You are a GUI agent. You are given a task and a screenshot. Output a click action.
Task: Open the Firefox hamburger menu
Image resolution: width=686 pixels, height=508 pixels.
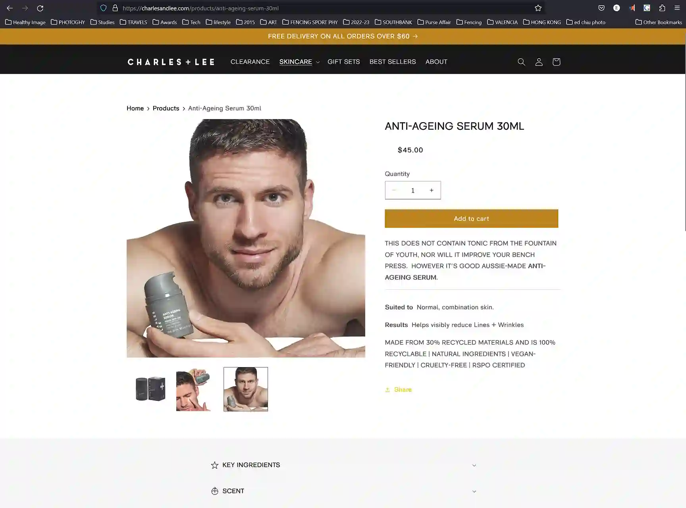[x=677, y=8]
